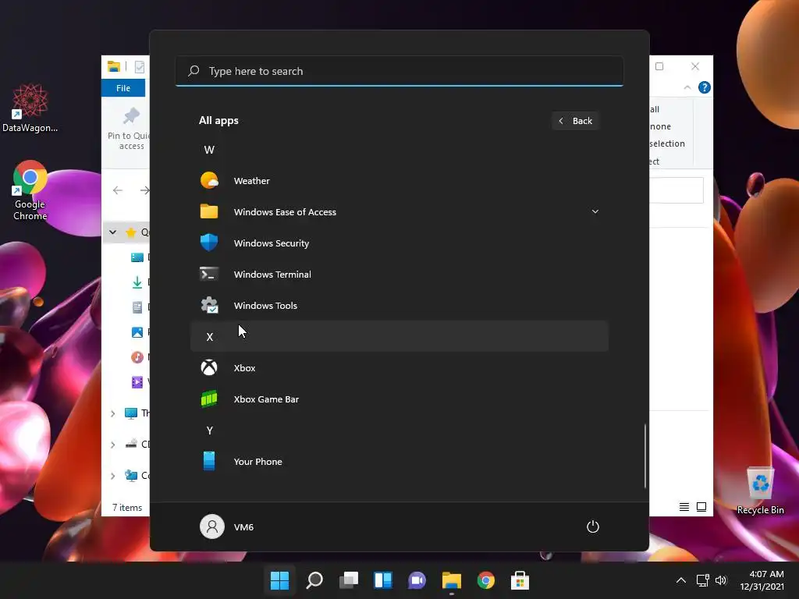Focus the Type here to search field
This screenshot has height=599, width=799.
[399, 71]
